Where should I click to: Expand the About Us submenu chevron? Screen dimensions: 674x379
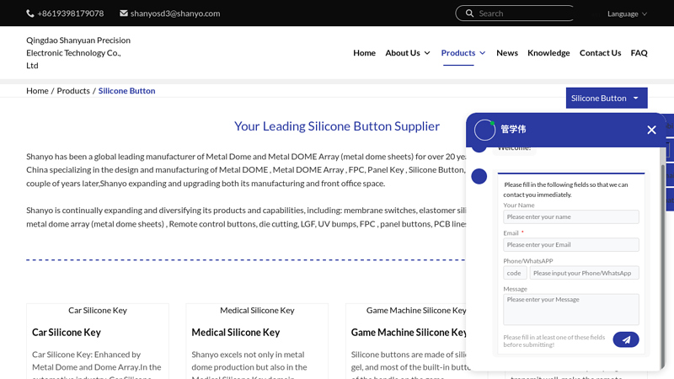click(x=427, y=53)
